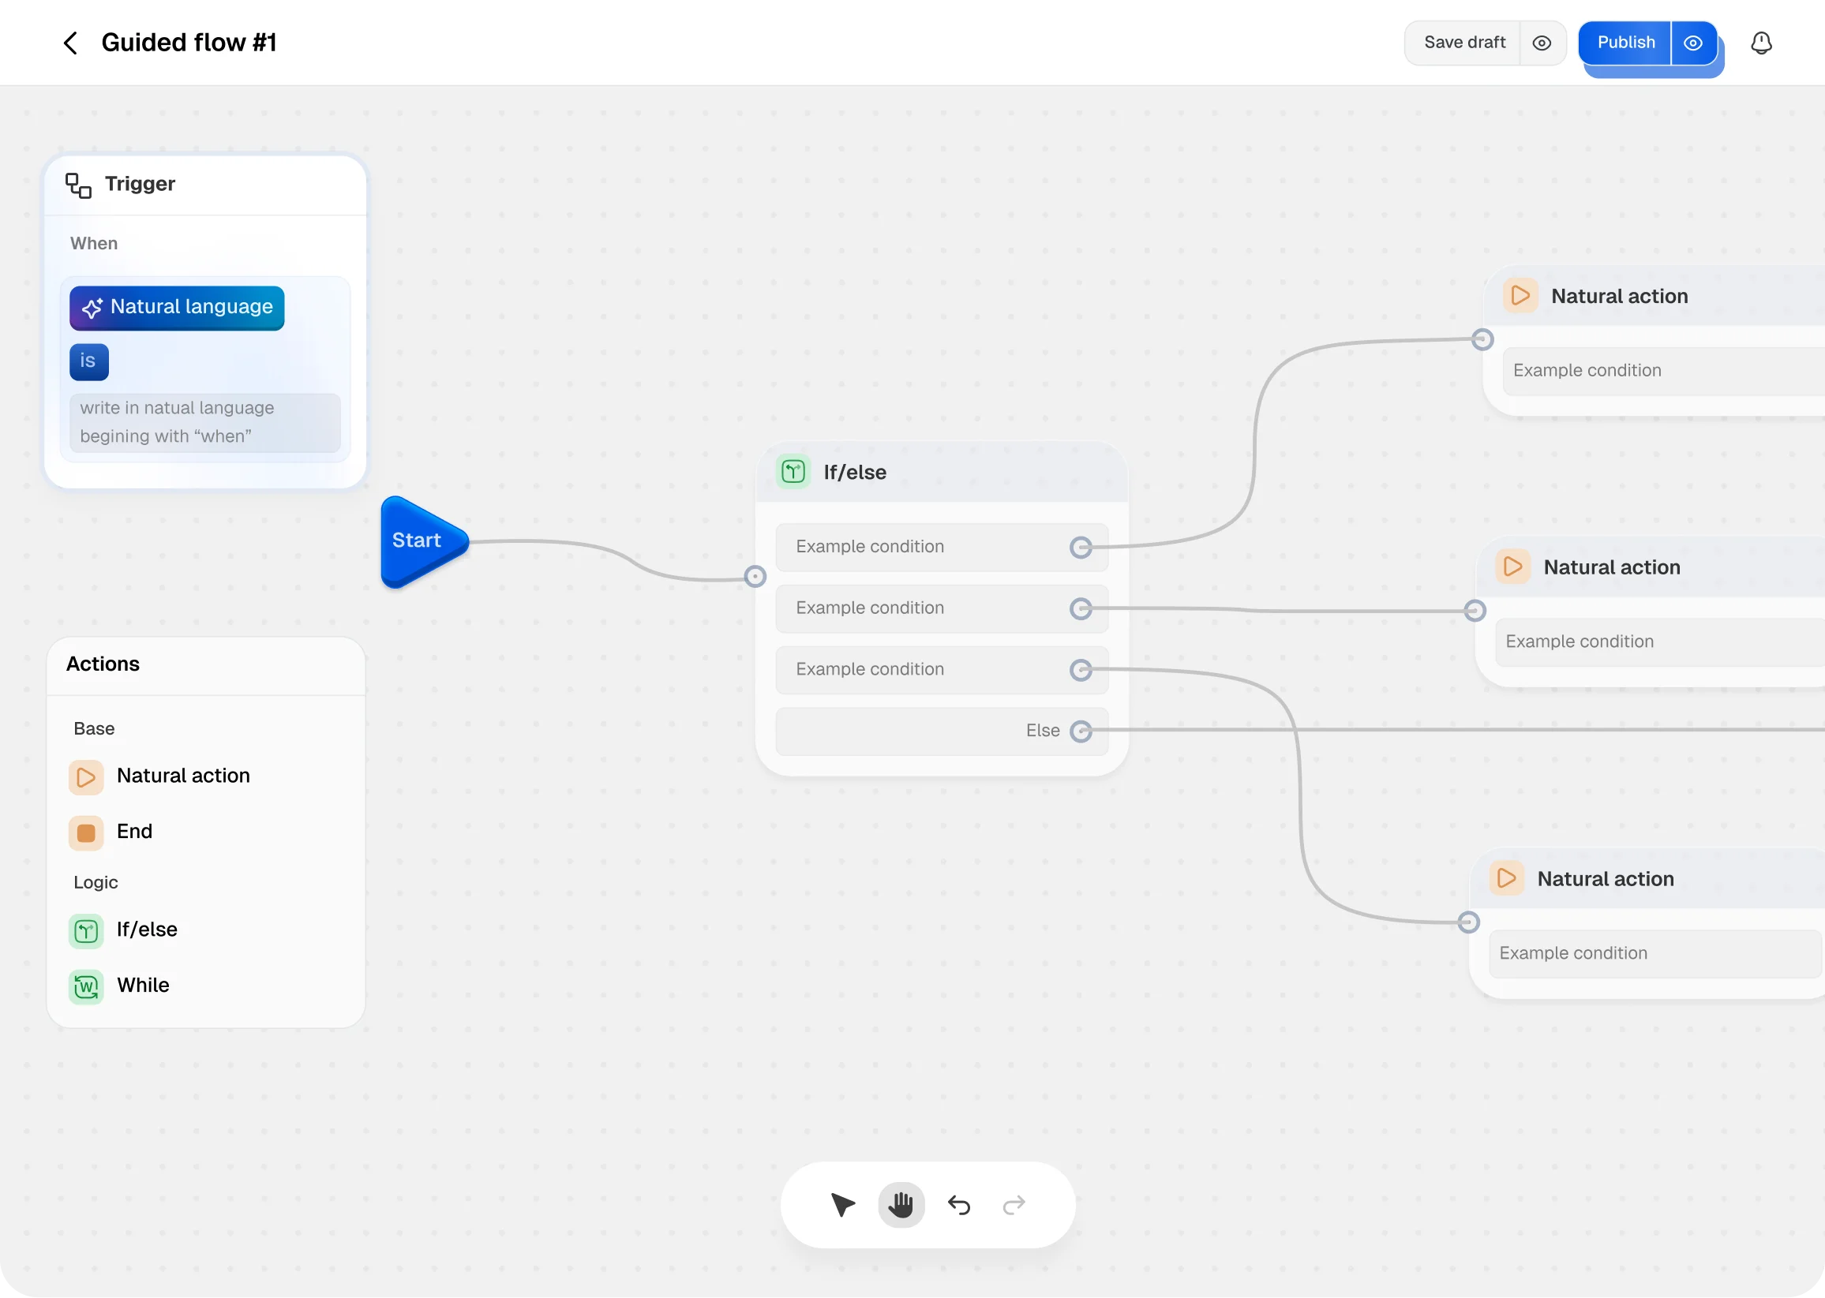Select the hand pan tool
This screenshot has width=1825, height=1298.
[x=901, y=1206]
